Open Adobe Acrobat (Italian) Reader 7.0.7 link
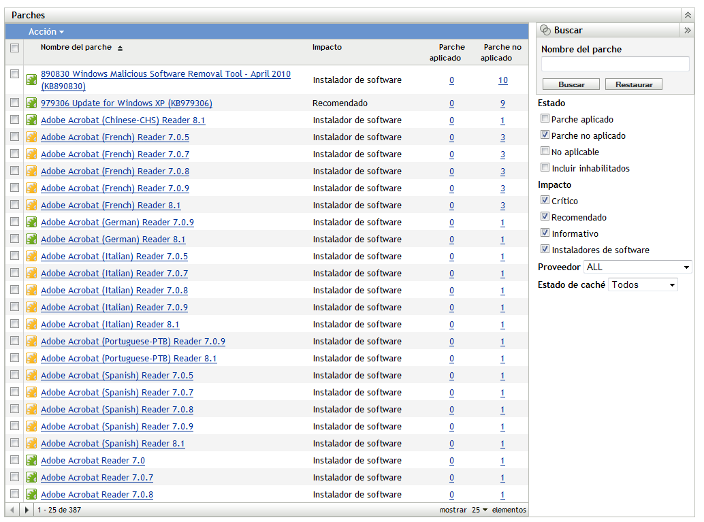 [x=114, y=274]
